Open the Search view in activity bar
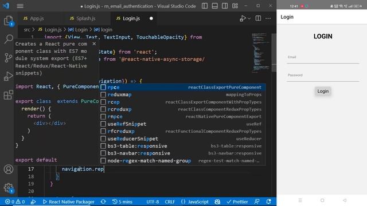 [x=9, y=39]
